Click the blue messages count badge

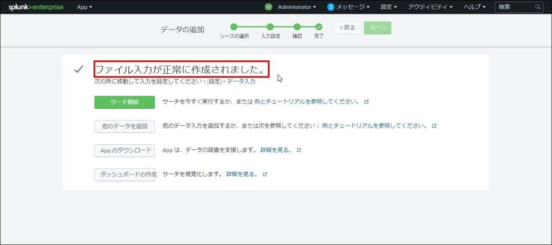pyautogui.click(x=331, y=7)
